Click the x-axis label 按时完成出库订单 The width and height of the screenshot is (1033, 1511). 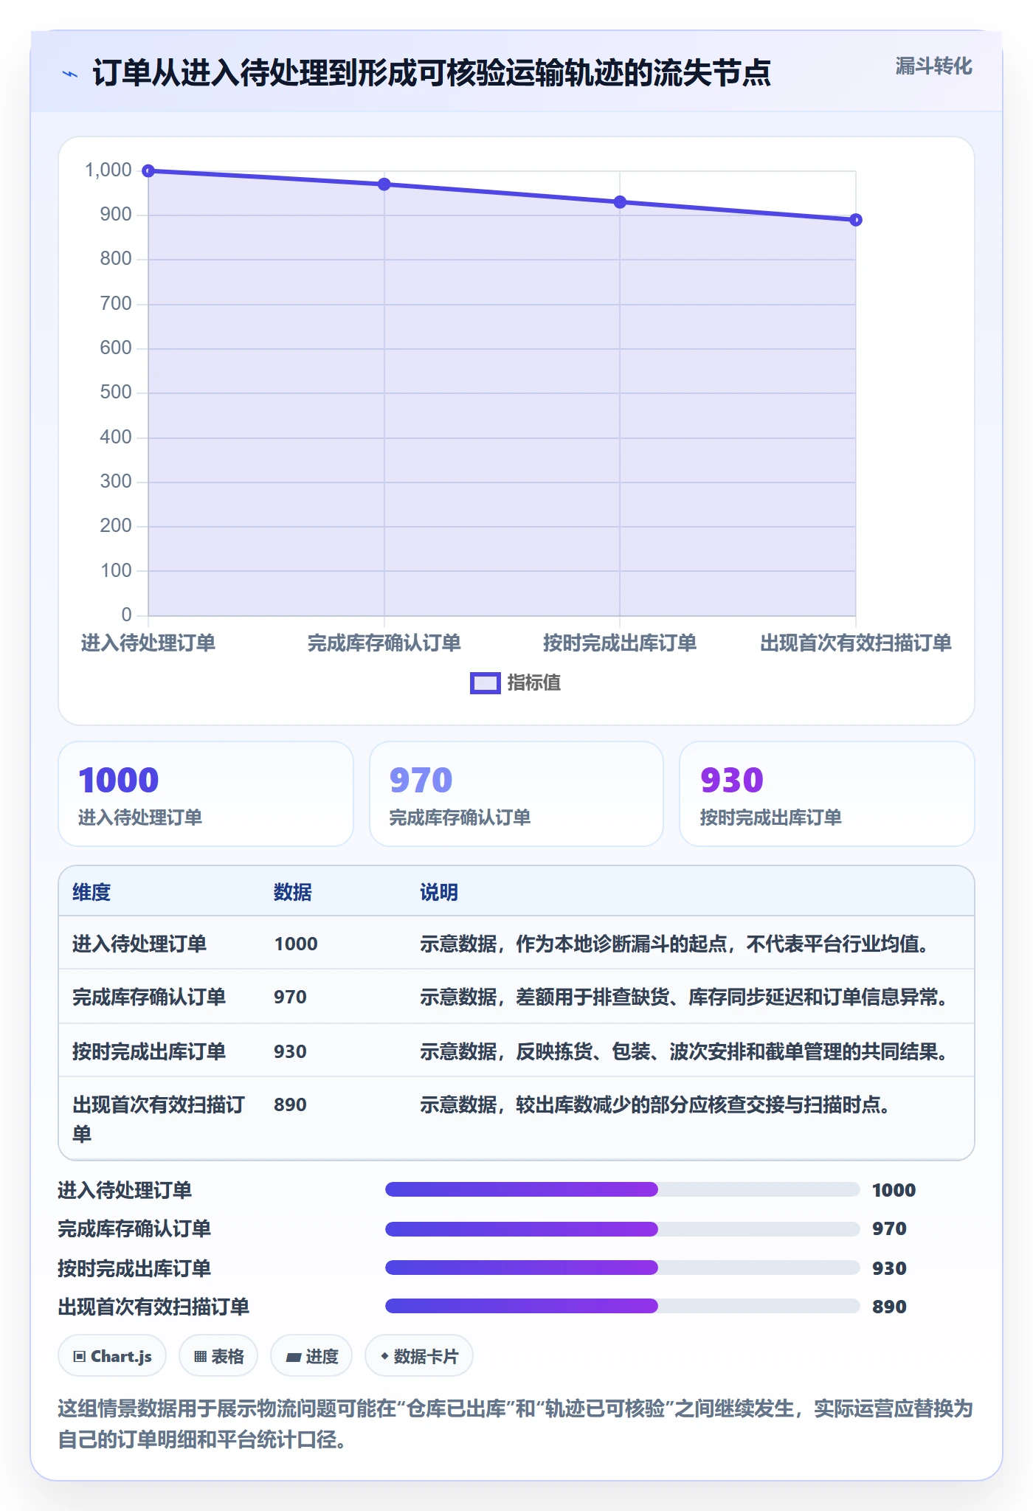point(620,643)
